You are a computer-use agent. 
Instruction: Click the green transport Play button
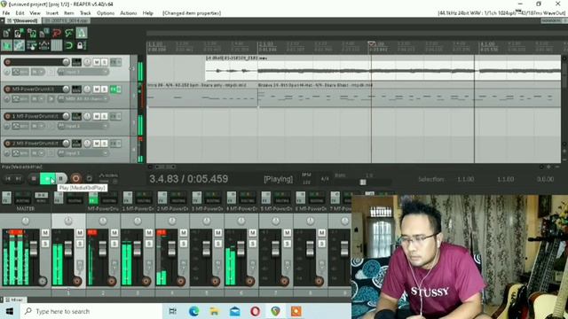click(x=47, y=178)
